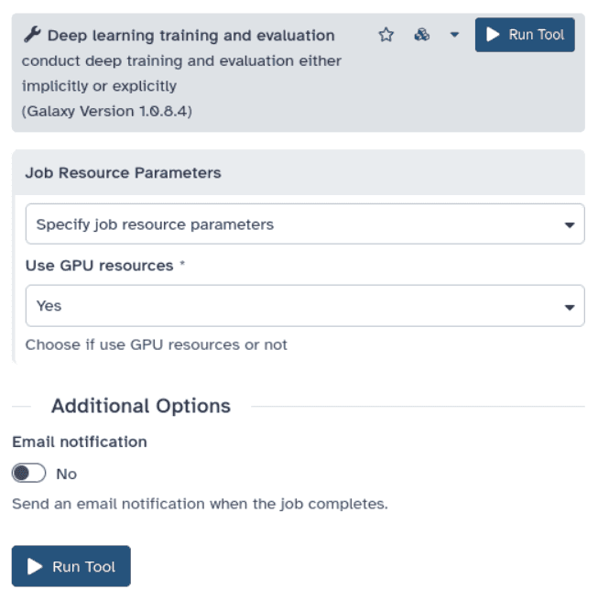Click the 'Additional Options' section heading
The height and width of the screenshot is (600, 598).
click(141, 406)
